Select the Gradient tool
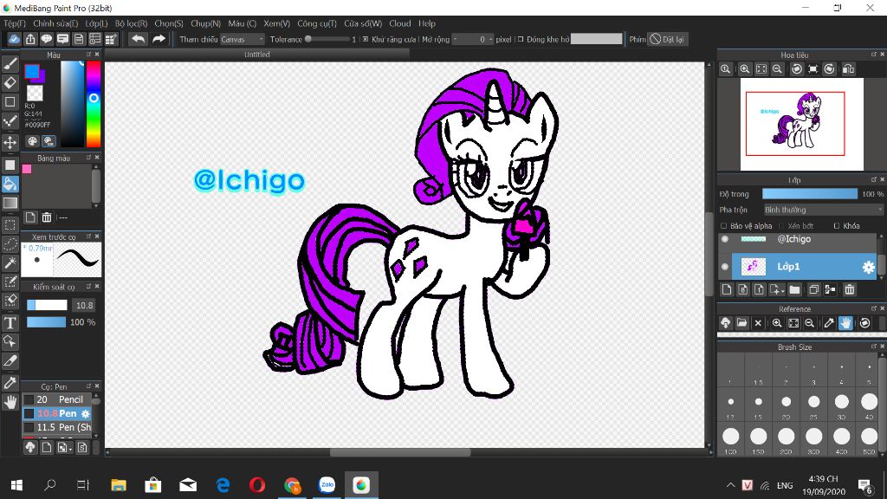 10,203
